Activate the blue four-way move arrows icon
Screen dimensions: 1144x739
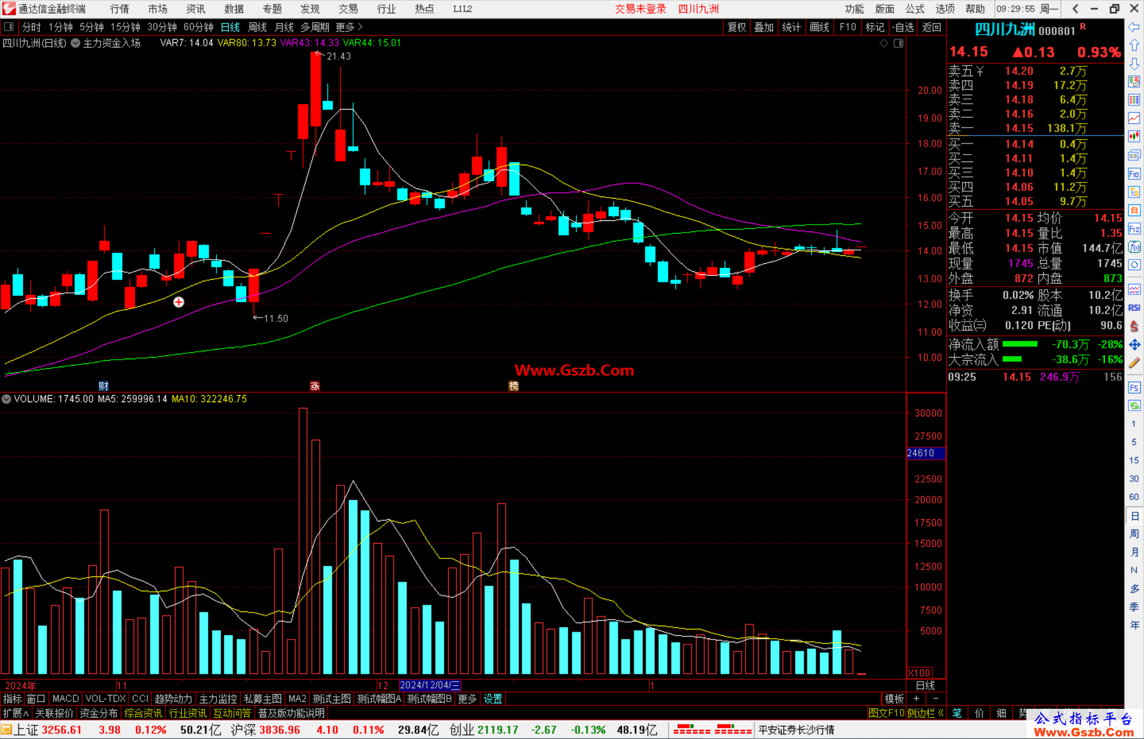click(x=1134, y=345)
